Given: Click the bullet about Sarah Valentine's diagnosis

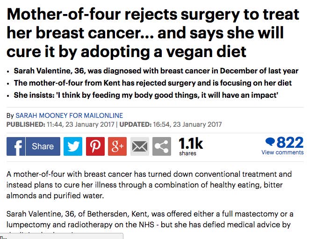Looking at the screenshot, I should coord(156,71).
